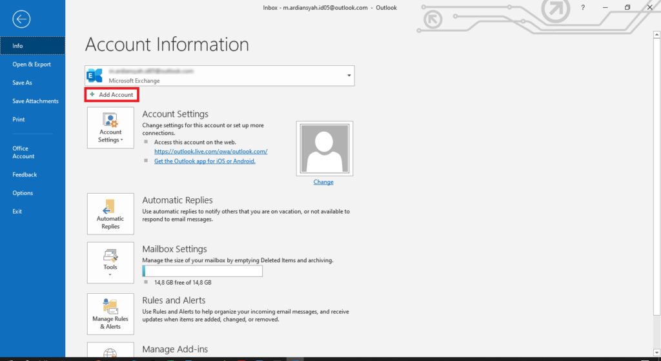This screenshot has height=361, width=661.
Task: Click the Automatic Replies heading text
Action: click(x=178, y=200)
